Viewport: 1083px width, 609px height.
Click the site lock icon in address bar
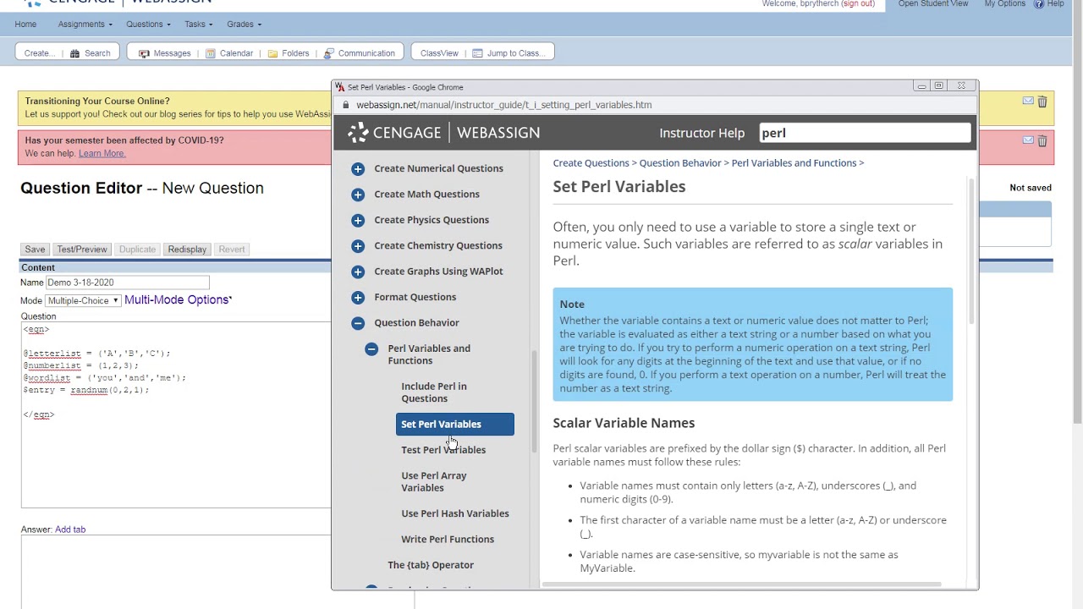pos(345,105)
